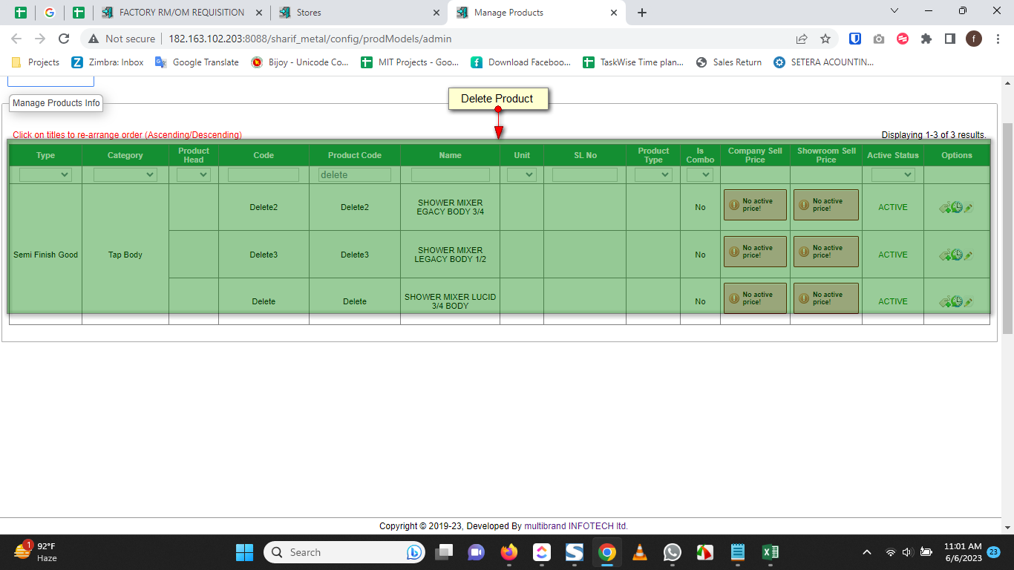This screenshot has height=570, width=1014.
Task: Sort the table by Code column header
Action: [264, 156]
